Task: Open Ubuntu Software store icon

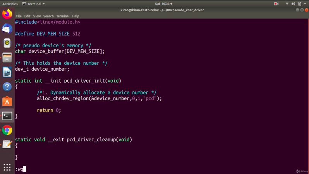Action: (7, 101)
